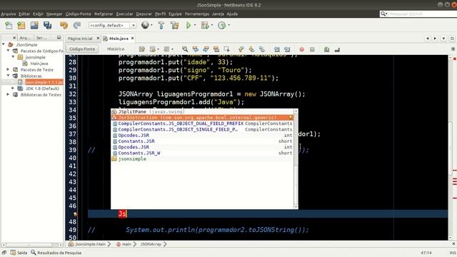The width and height of the screenshot is (457, 257).
Task: Click the Redo arrow icon
Action: coord(76,26)
